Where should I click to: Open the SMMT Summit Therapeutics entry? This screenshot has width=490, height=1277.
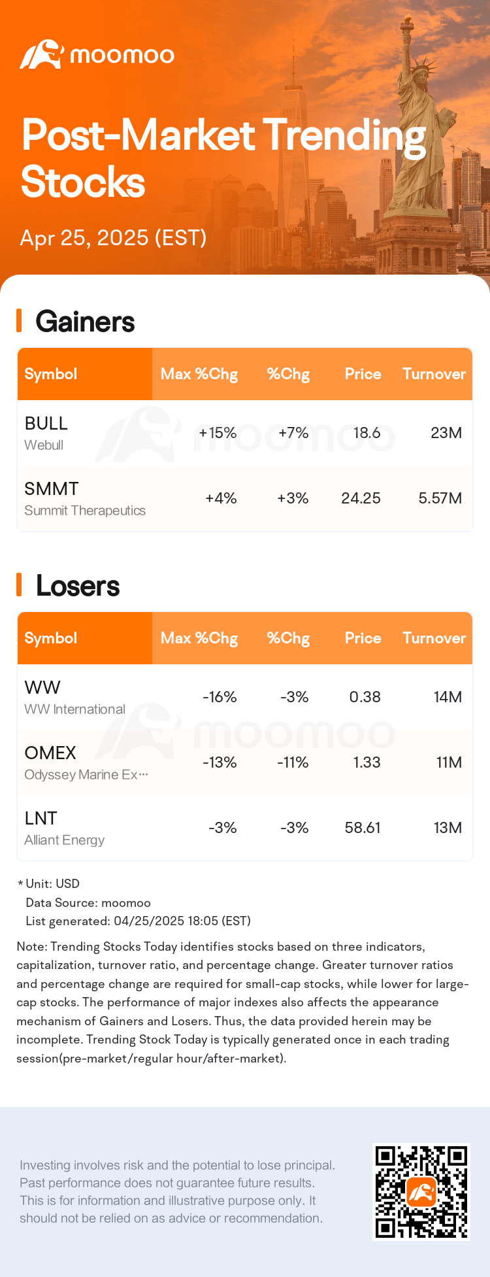click(x=245, y=498)
